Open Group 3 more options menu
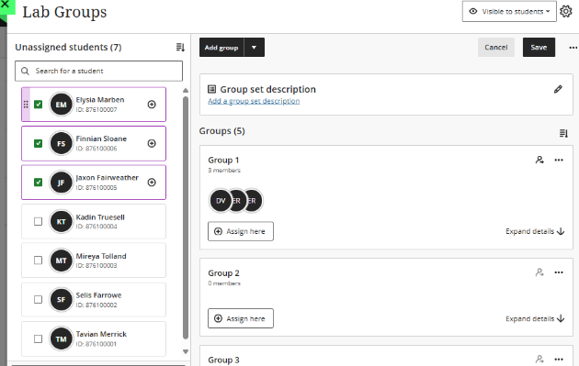579x366 pixels. (x=559, y=359)
